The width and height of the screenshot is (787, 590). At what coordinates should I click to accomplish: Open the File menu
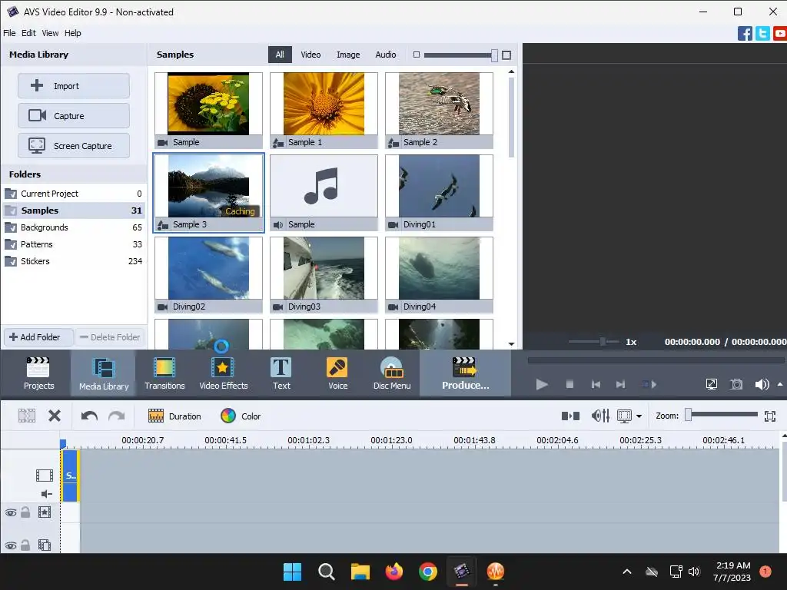(9, 33)
